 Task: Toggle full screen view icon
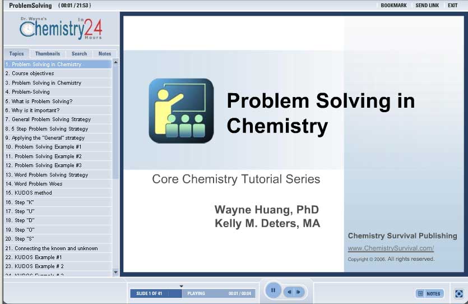click(x=458, y=293)
